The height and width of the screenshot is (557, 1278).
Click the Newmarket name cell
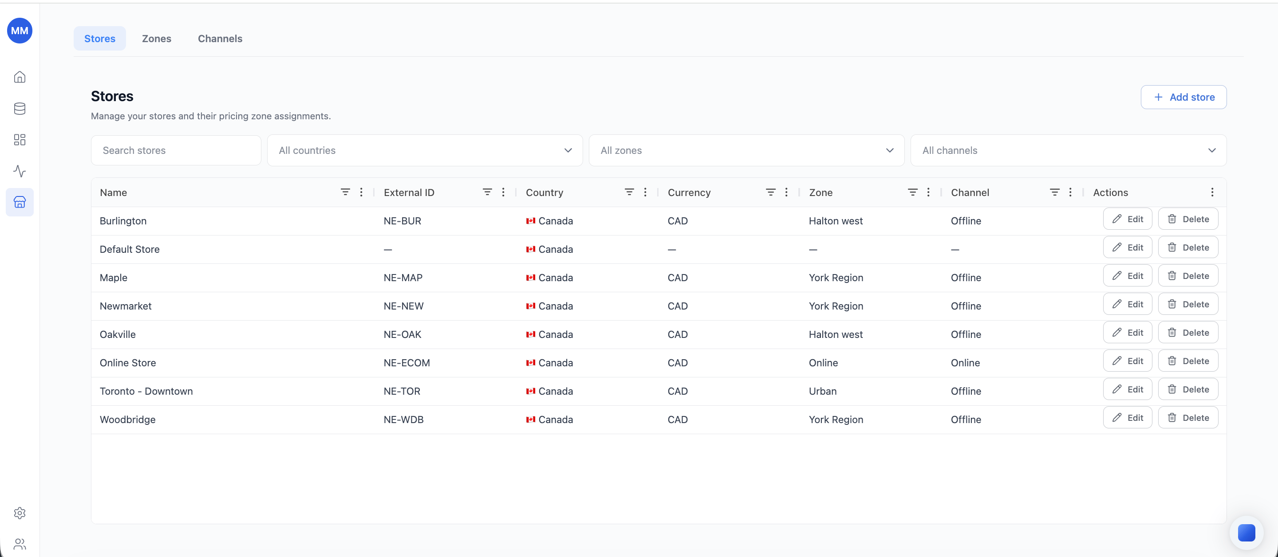(126, 306)
